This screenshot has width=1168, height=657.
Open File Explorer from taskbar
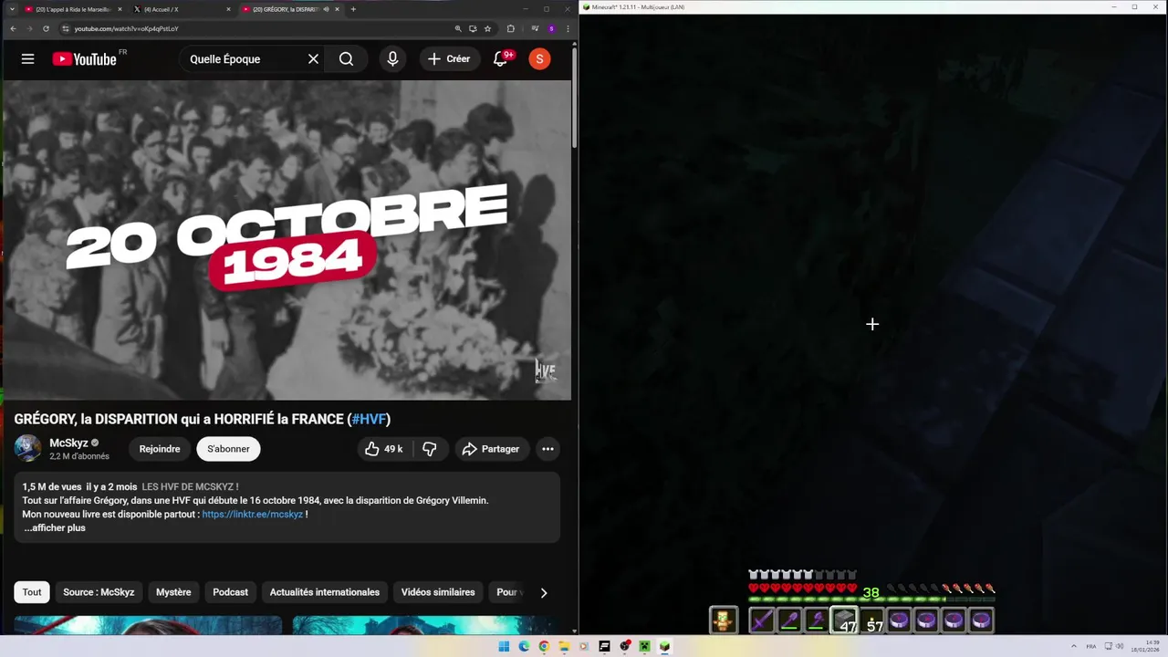point(564,646)
